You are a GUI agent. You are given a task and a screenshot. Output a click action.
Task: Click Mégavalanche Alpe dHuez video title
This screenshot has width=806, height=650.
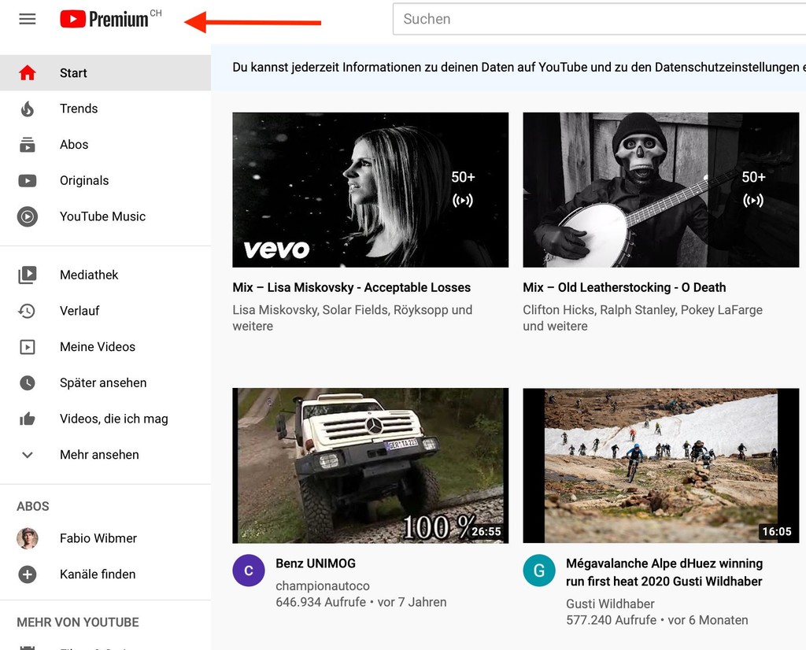[664, 572]
